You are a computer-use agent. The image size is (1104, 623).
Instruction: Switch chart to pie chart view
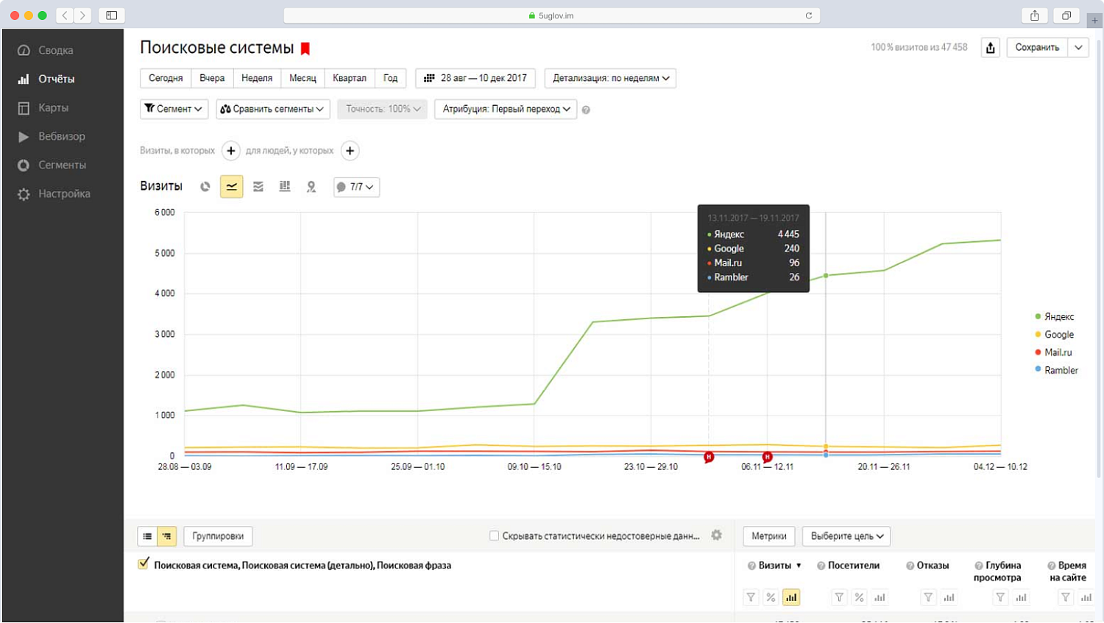(x=205, y=187)
